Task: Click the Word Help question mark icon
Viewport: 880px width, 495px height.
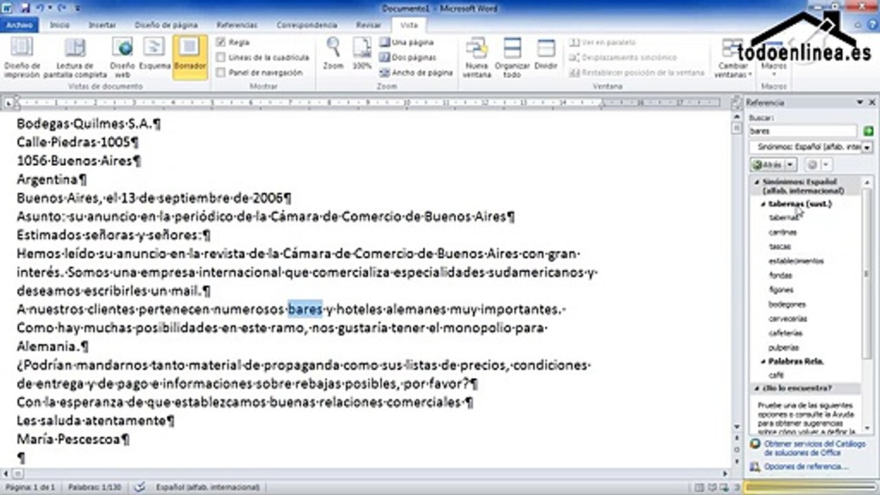Action: pos(872,25)
